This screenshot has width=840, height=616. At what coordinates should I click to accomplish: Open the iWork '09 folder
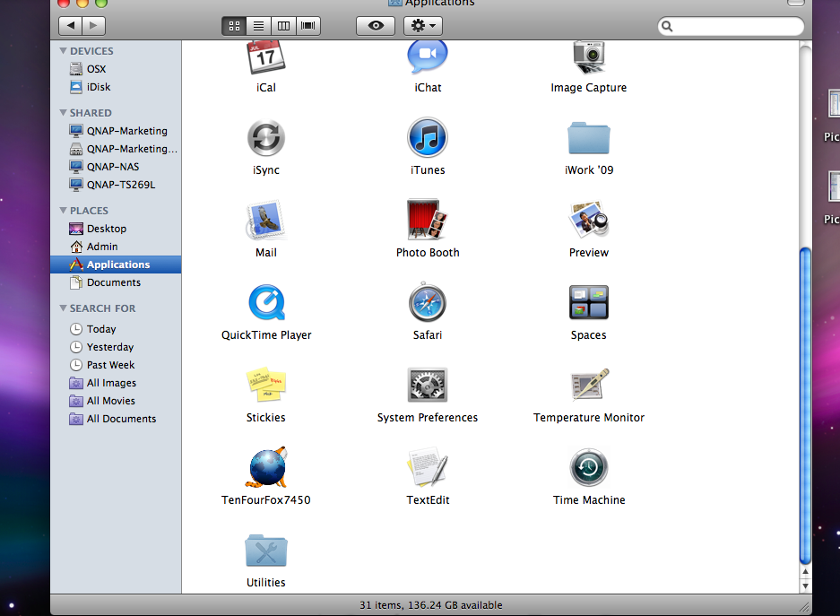click(589, 138)
